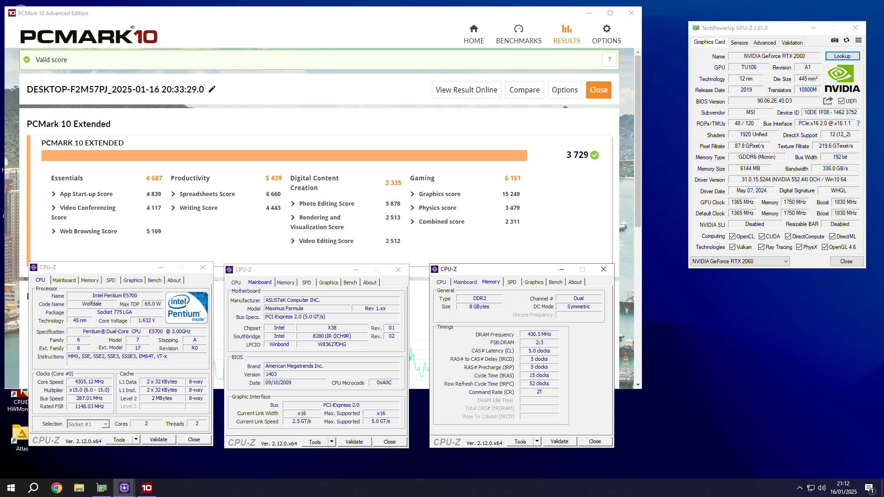Toggle the OpenCL checkbox

pyautogui.click(x=732, y=237)
